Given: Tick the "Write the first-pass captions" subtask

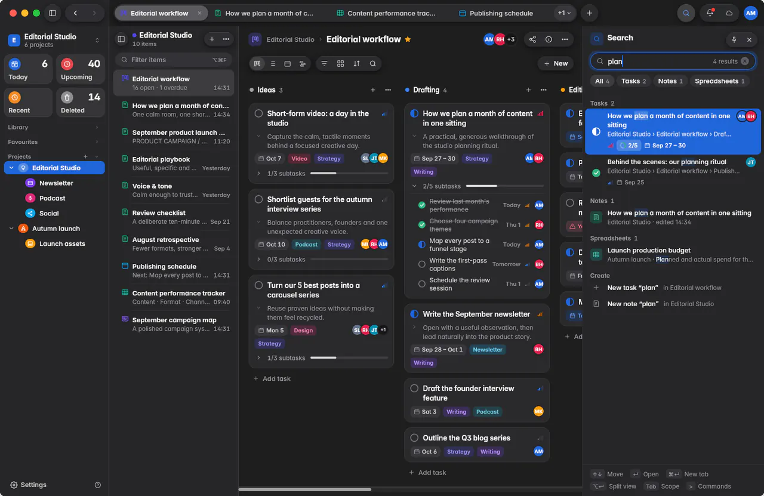Looking at the screenshot, I should (422, 264).
